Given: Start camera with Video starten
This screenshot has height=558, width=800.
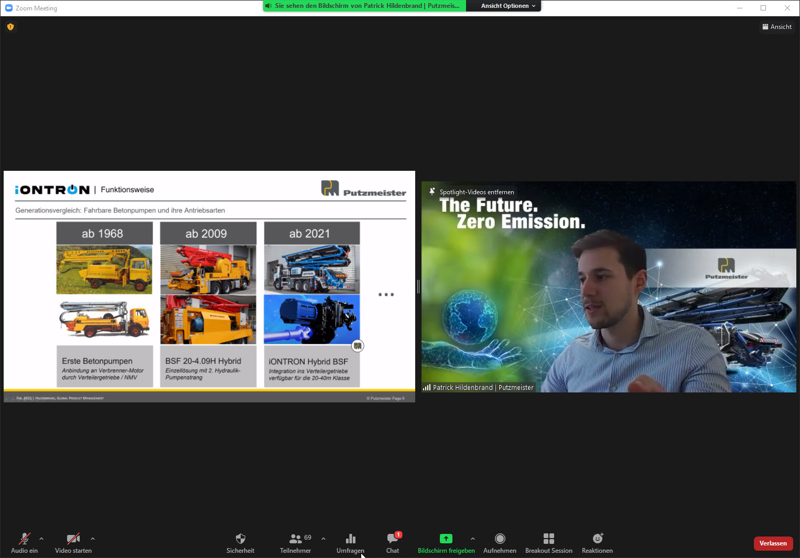Looking at the screenshot, I should (x=73, y=543).
